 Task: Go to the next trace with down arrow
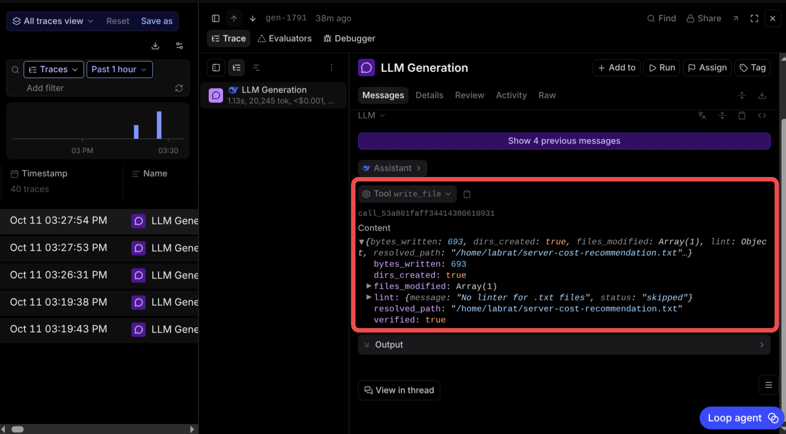pos(253,18)
